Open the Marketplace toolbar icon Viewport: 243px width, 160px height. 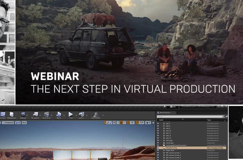click(12, 114)
